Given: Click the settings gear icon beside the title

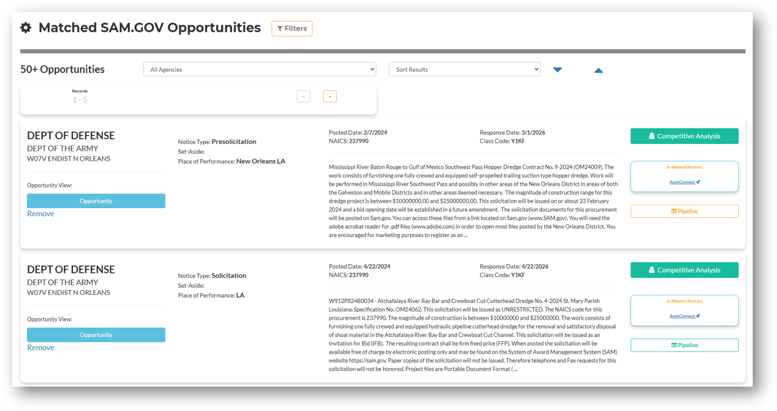Looking at the screenshot, I should click(25, 28).
